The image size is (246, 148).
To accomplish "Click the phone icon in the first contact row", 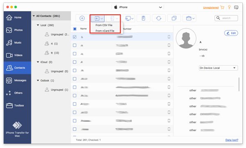I will 169,37.
